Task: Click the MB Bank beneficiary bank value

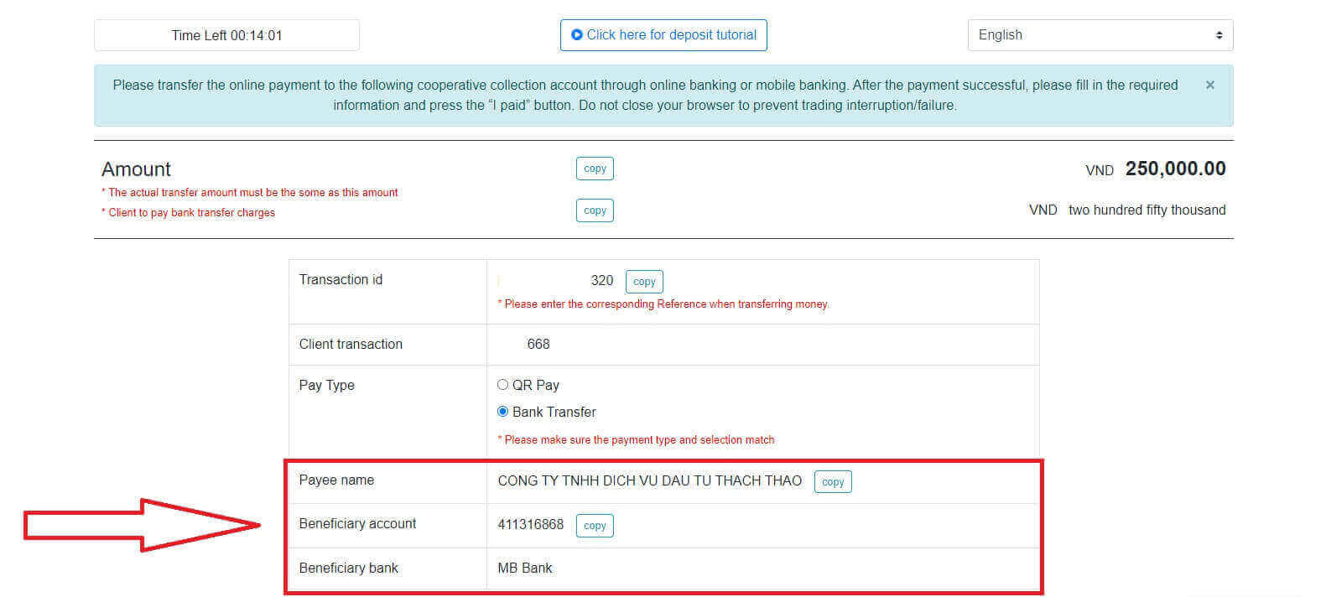Action: click(525, 568)
